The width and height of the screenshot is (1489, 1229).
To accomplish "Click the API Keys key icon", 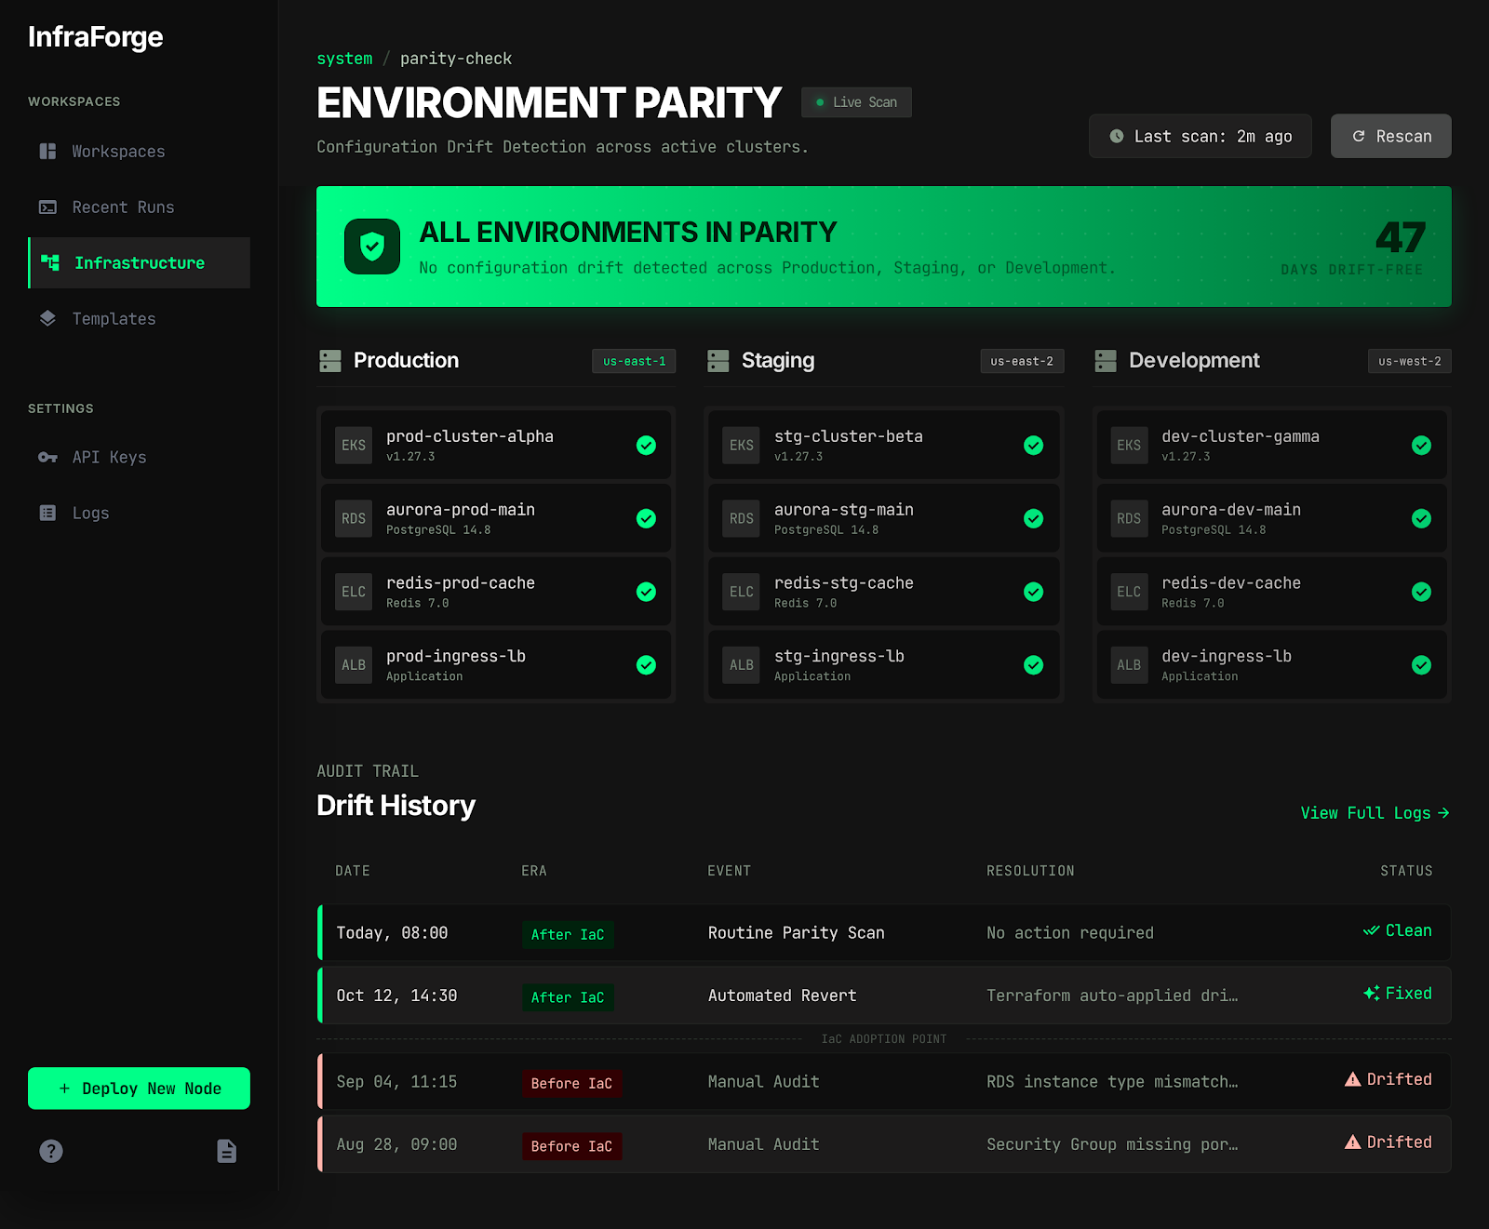I will 47,458.
